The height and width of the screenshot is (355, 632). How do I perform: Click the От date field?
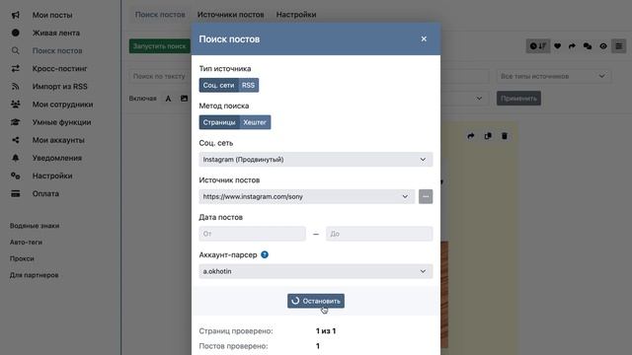253,234
